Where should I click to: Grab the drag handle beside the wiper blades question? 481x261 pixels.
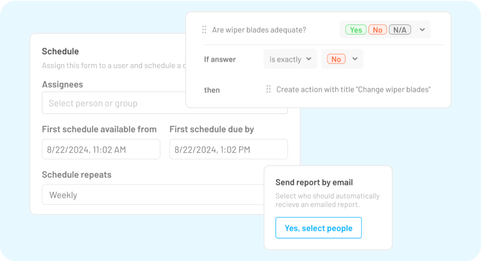(204, 30)
